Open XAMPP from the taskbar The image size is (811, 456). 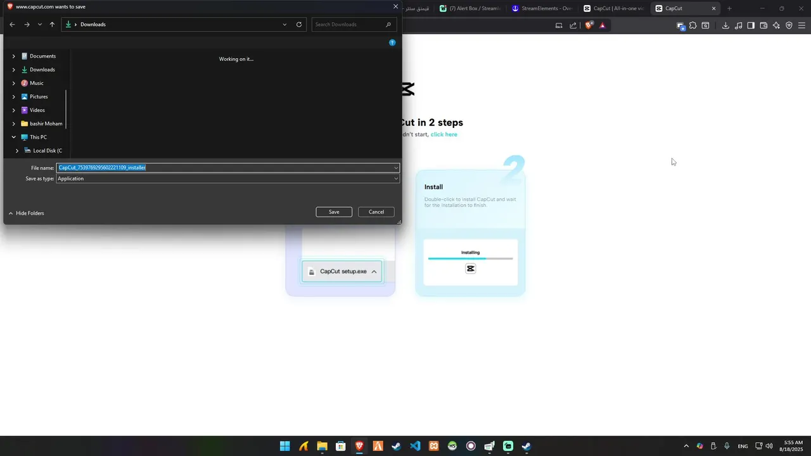pos(433,446)
